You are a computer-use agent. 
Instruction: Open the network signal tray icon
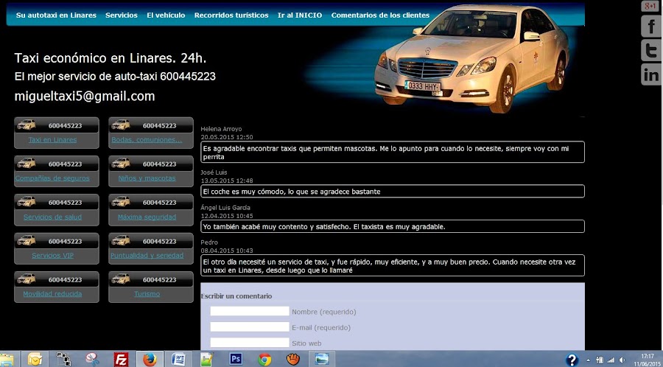611,360
